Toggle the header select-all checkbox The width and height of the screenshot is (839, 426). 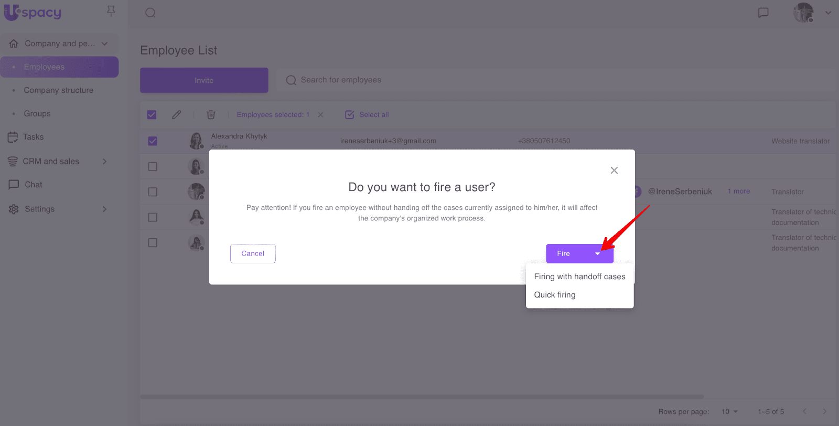point(152,114)
